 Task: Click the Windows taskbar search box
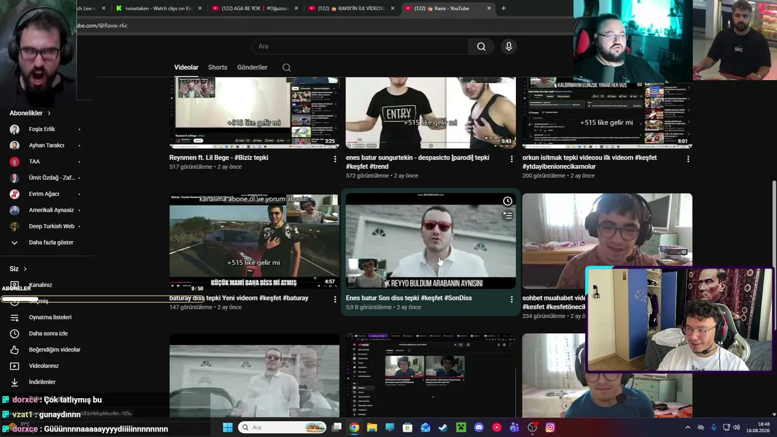pyautogui.click(x=282, y=427)
